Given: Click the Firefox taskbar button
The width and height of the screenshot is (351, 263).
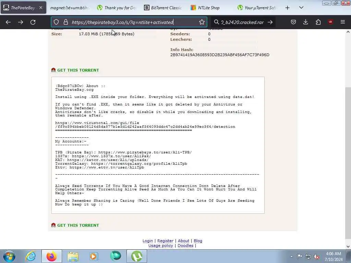Looking at the screenshot, I should pos(52,256).
